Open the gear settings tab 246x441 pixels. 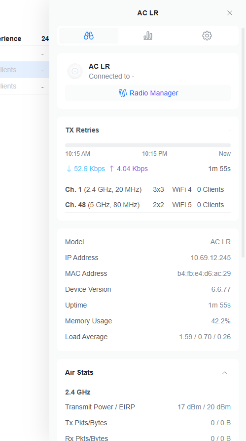tap(207, 36)
